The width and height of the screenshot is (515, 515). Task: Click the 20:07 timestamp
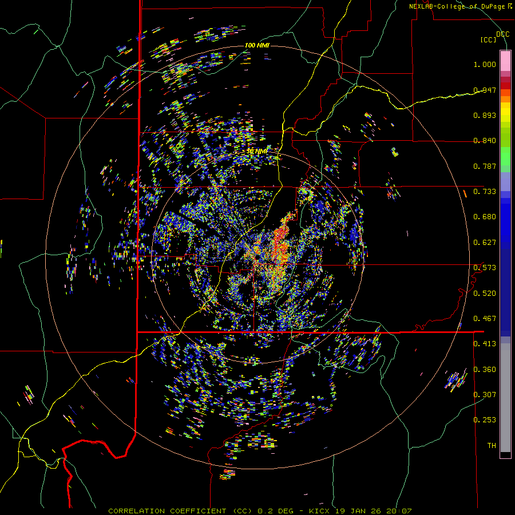(x=400, y=511)
